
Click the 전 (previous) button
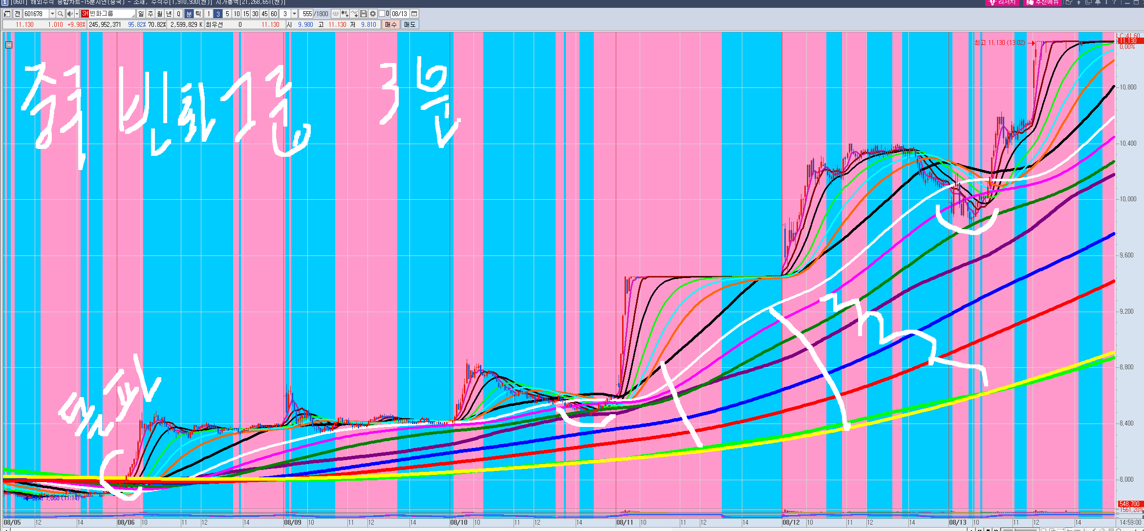coord(18,14)
